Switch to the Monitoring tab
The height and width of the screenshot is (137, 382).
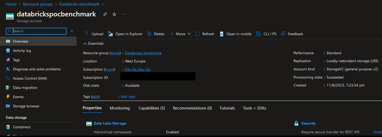click(x=120, y=108)
